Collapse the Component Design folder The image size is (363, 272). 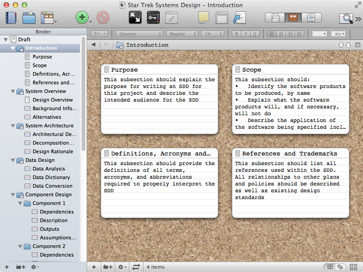click(13, 194)
